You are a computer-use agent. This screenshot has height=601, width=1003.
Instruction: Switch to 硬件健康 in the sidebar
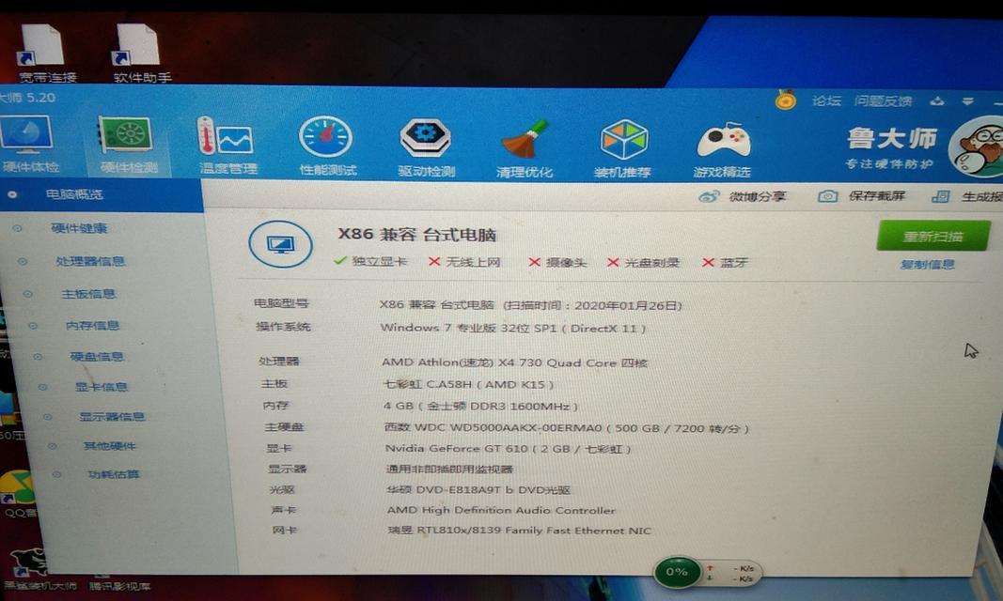pyautogui.click(x=79, y=228)
